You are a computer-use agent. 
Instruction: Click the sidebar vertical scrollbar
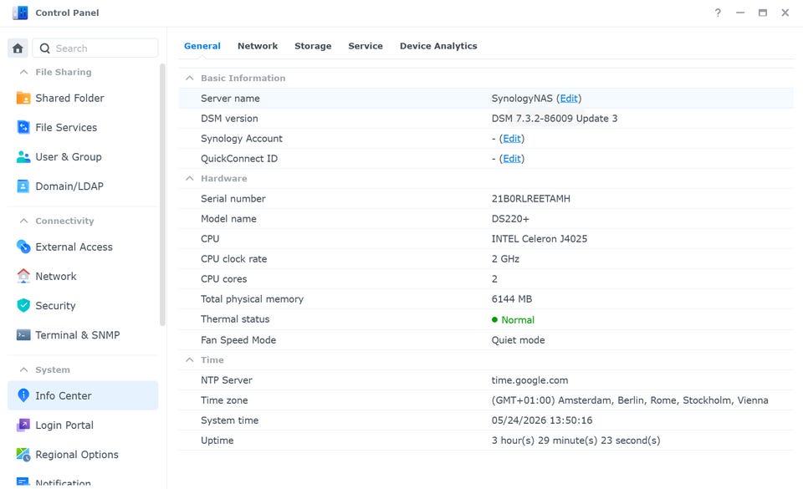click(162, 195)
